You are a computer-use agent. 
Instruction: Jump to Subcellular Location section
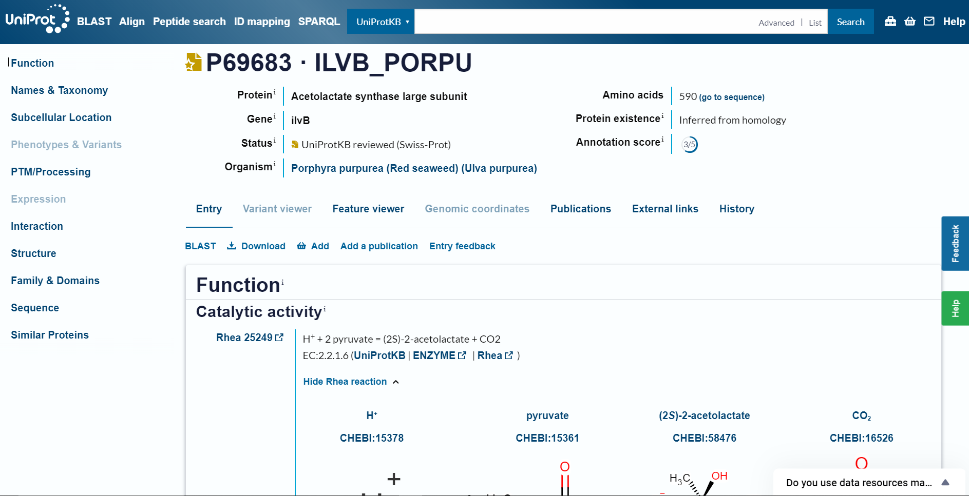tap(61, 117)
